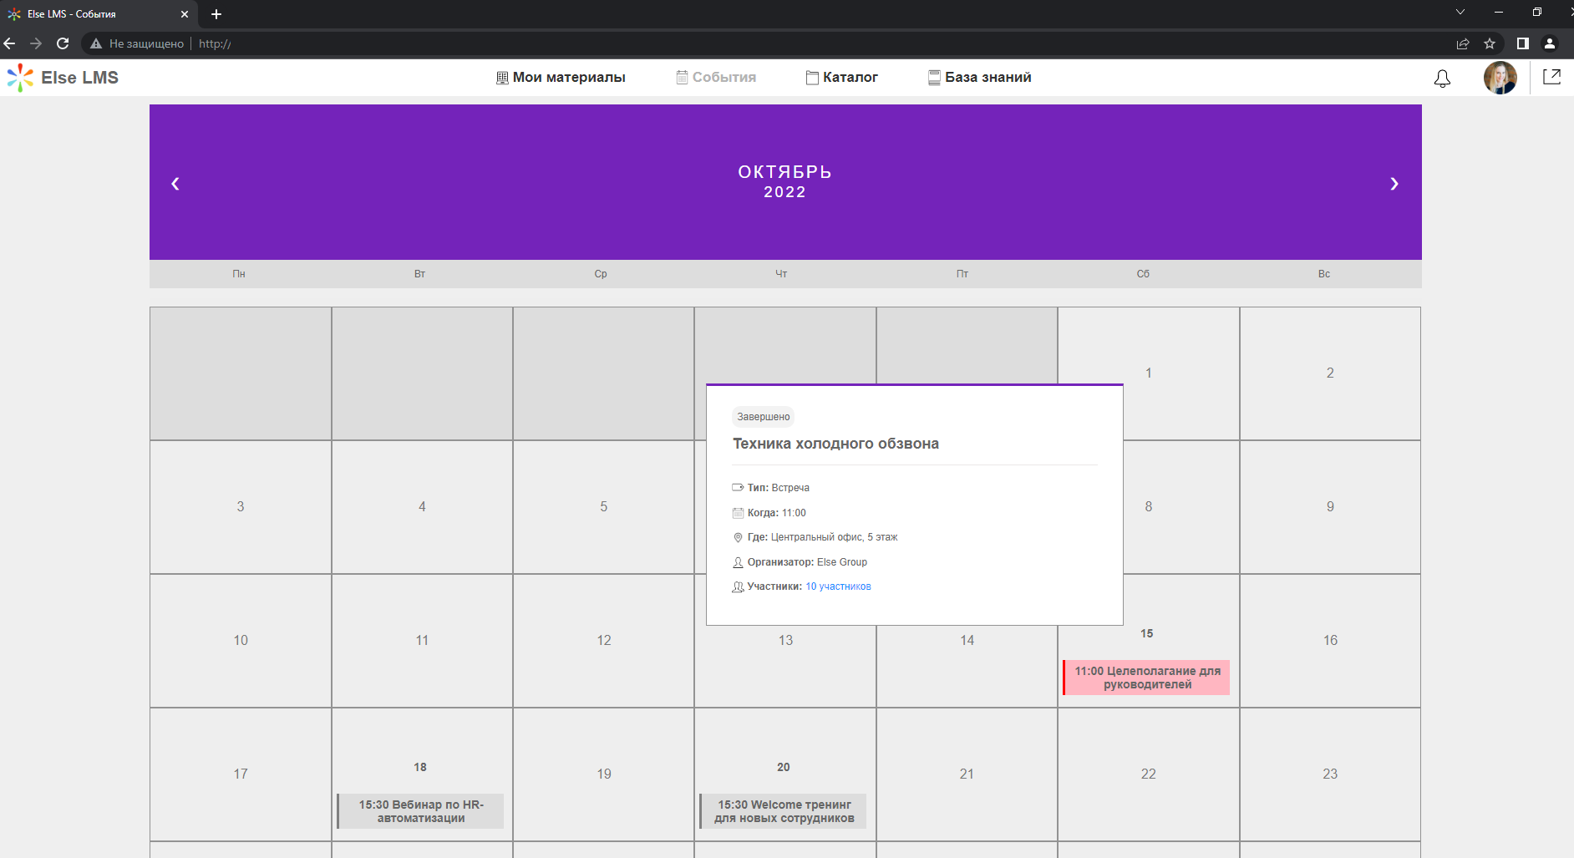Viewport: 1574px width, 858px height.
Task: Open the user profile avatar
Action: [x=1500, y=78]
